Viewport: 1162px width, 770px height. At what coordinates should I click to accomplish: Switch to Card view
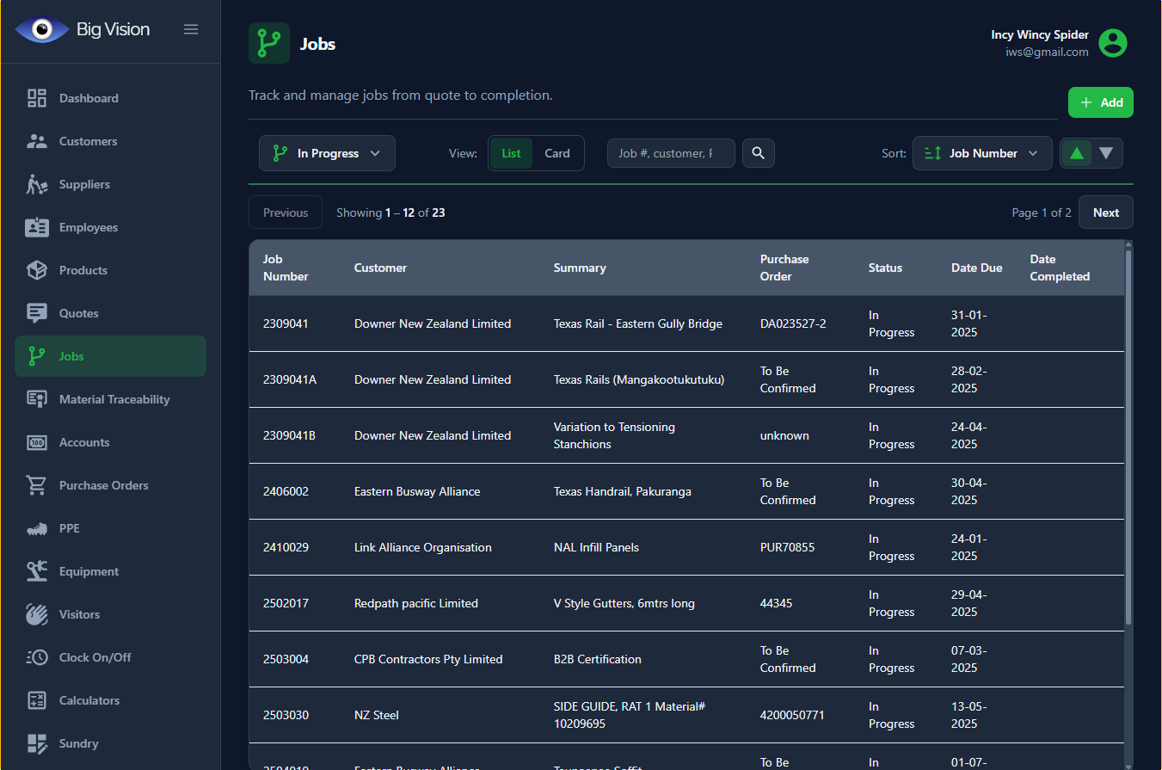pos(556,153)
